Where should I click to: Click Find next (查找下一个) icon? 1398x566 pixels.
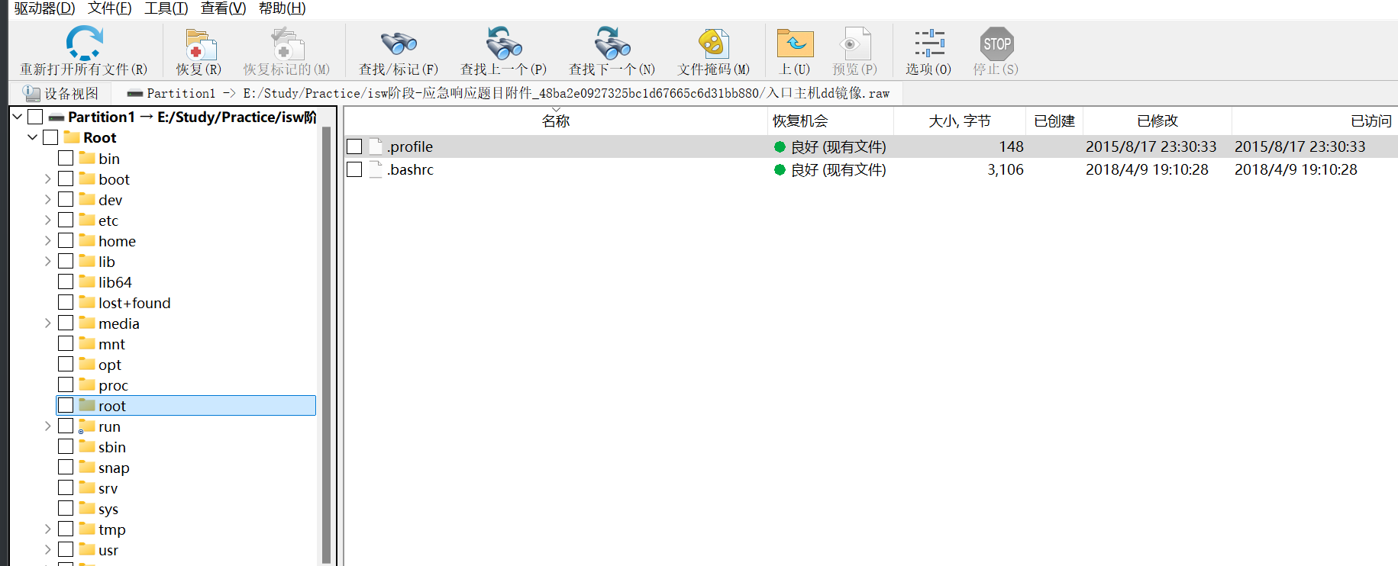pos(612,43)
